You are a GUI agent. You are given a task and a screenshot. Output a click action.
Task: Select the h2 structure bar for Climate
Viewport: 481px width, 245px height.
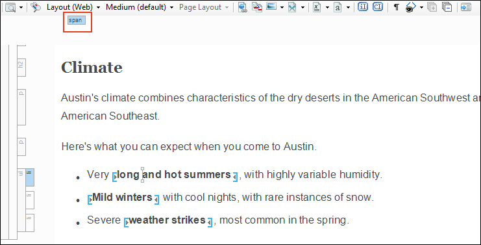pyautogui.click(x=21, y=67)
